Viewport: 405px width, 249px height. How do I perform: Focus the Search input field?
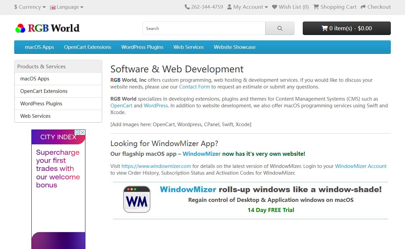coord(204,28)
